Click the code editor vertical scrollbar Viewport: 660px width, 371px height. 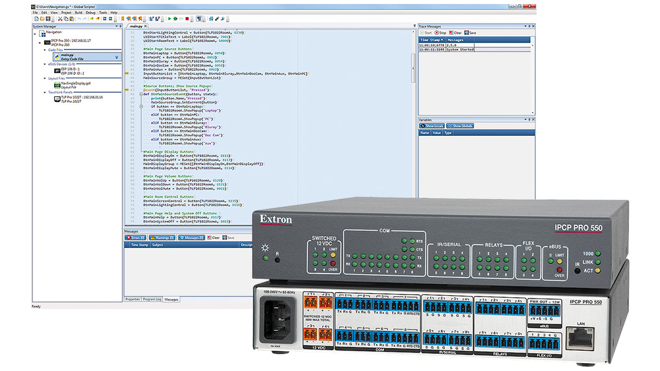tap(413, 67)
